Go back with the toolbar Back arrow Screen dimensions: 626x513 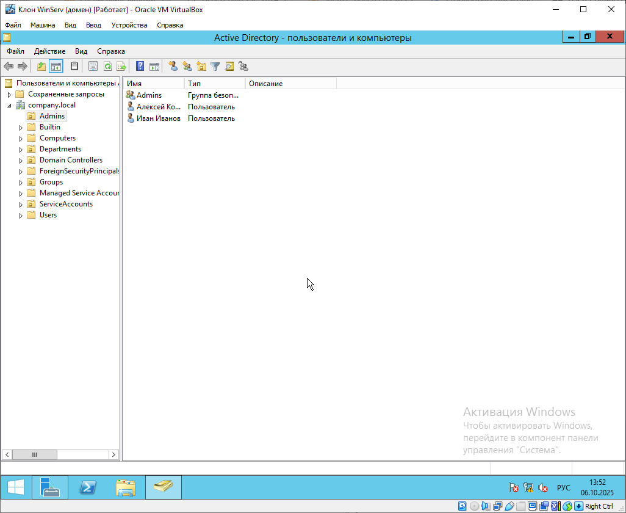[9, 67]
